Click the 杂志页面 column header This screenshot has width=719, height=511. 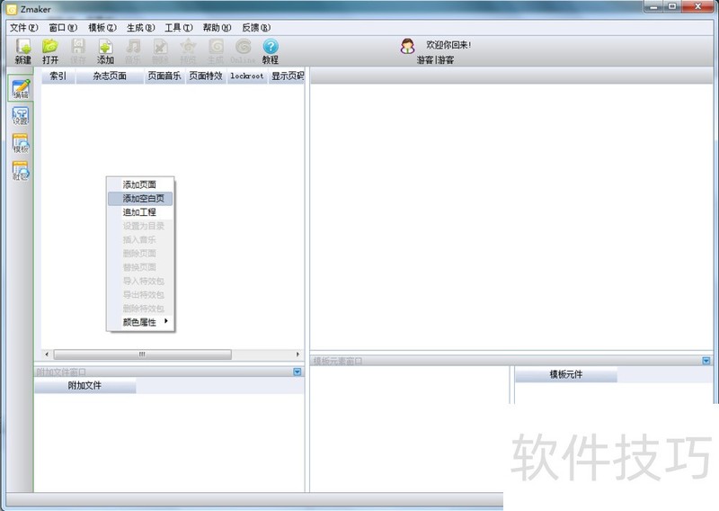(110, 76)
